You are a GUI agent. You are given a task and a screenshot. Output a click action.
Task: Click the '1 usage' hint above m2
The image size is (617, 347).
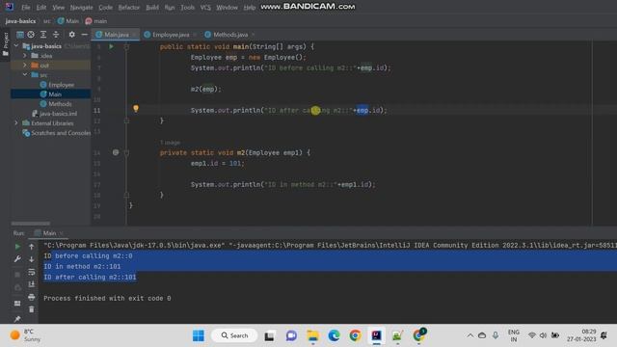[x=170, y=142]
